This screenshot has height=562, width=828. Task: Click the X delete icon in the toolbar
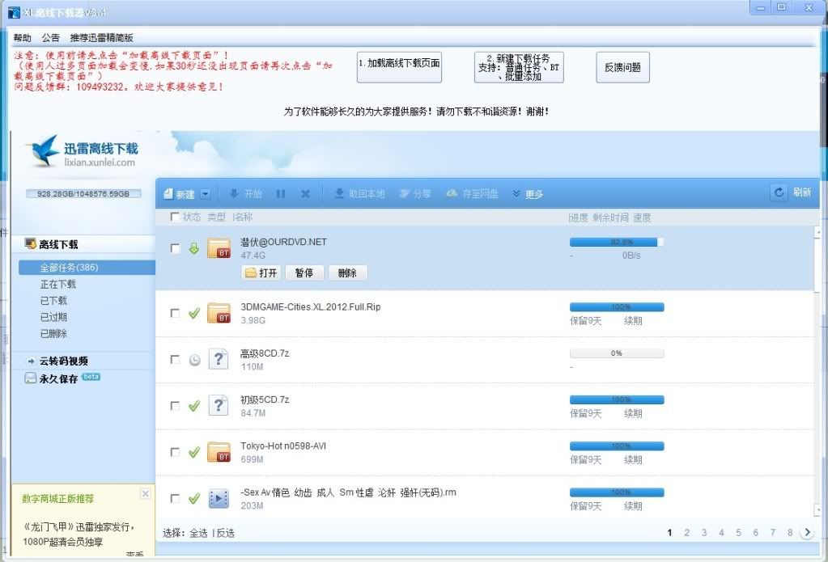tap(305, 194)
